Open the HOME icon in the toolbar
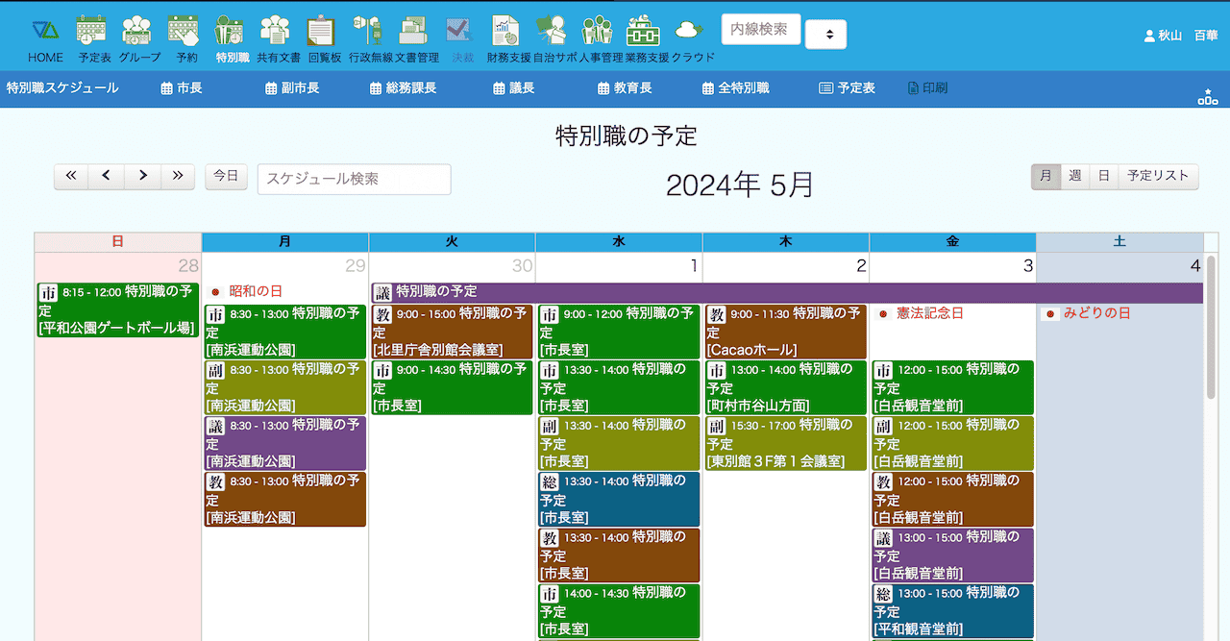Screen dimensions: 1230x641 pyautogui.click(x=45, y=31)
